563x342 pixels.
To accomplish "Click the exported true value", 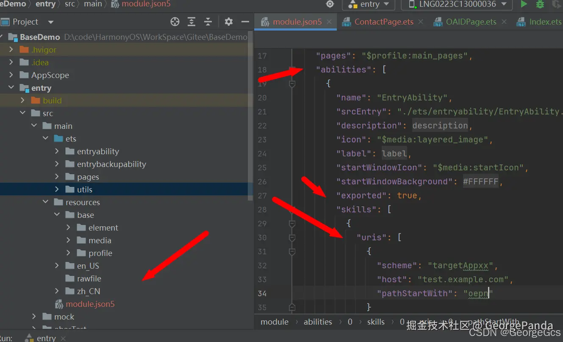I will (407, 195).
